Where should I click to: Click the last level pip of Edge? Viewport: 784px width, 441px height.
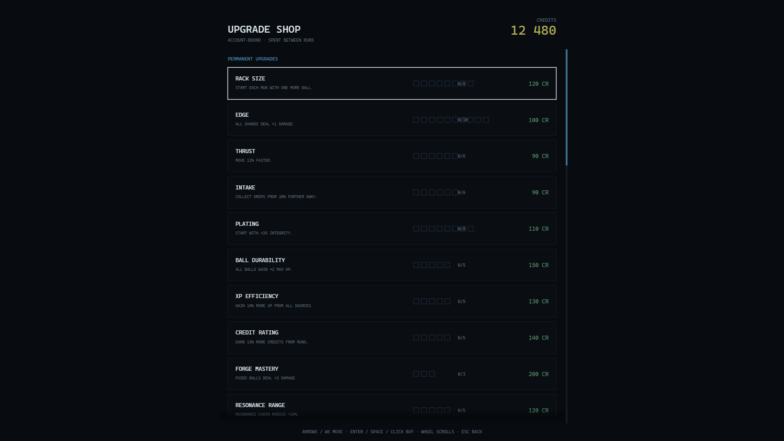coord(486,120)
